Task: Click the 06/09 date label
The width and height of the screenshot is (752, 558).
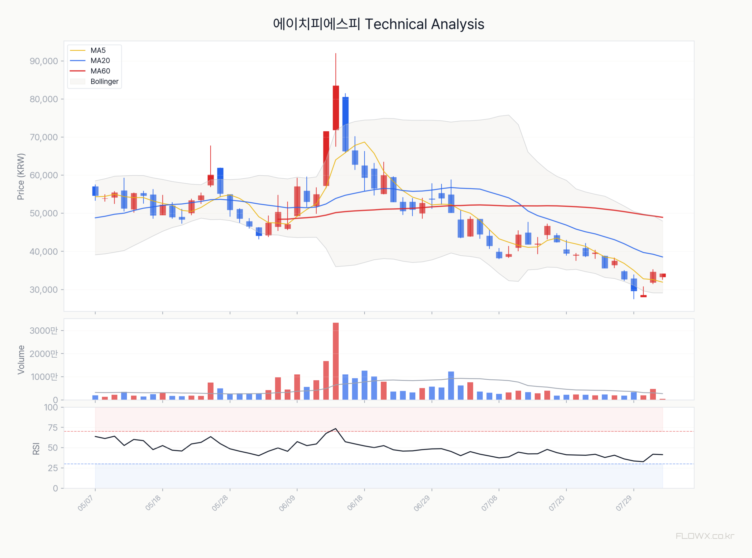Action: [287, 503]
